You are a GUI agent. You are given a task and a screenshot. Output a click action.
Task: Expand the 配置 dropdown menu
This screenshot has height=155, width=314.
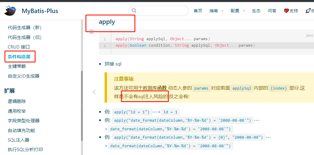pos(238,11)
